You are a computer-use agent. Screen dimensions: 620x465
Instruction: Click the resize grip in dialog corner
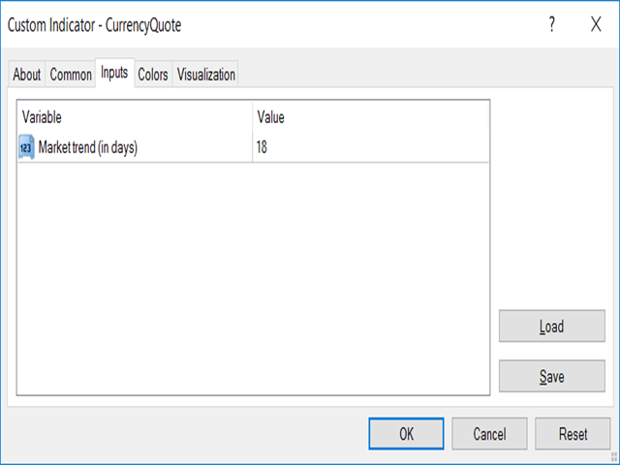[x=613, y=458]
